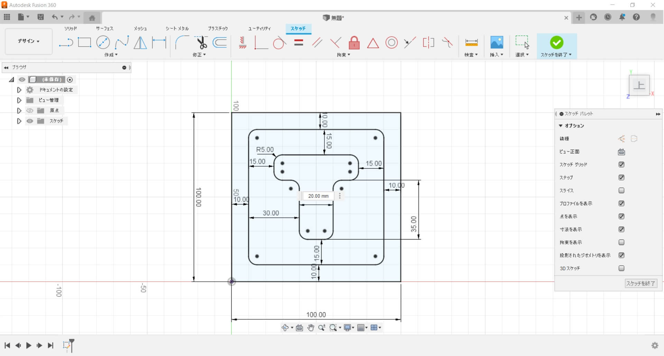Viewport: 664px width, 356px height.
Task: Click the lock/fix constraint icon
Action: click(x=354, y=43)
